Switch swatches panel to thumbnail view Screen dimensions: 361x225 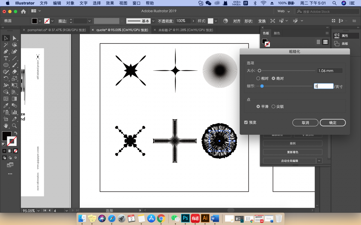[325, 42]
